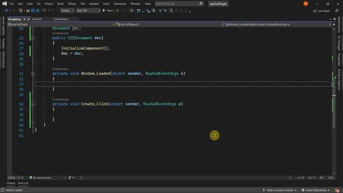Collapse the Create_Click method block
This screenshot has height=193, width=343.
point(33,104)
